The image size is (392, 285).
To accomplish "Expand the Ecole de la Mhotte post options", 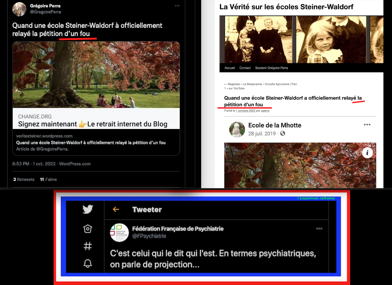I will click(367, 125).
